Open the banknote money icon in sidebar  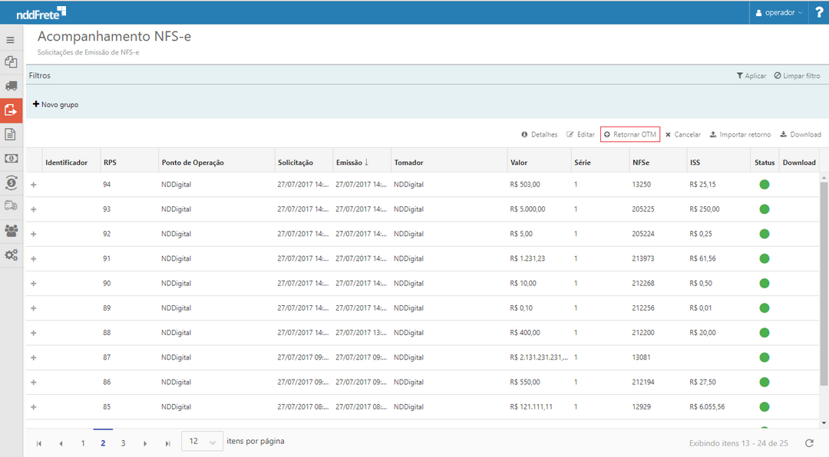click(x=11, y=159)
